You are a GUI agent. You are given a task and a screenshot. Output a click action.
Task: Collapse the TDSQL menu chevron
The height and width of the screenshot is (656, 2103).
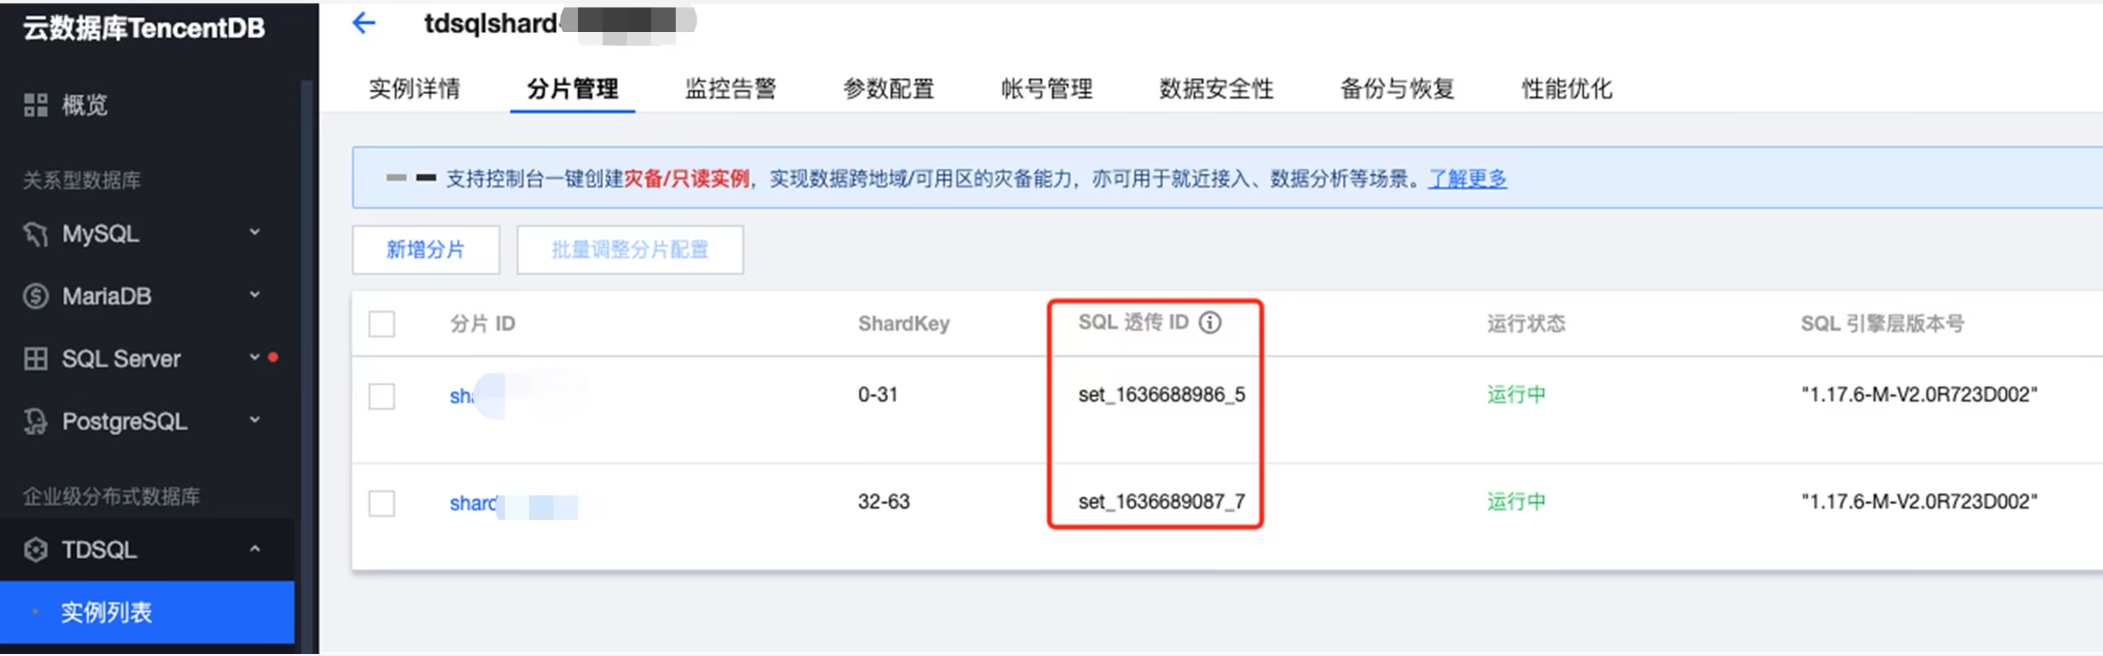[255, 549]
